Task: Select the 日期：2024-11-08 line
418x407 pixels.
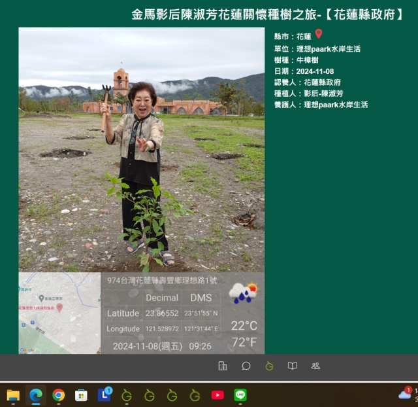Action: (304, 71)
